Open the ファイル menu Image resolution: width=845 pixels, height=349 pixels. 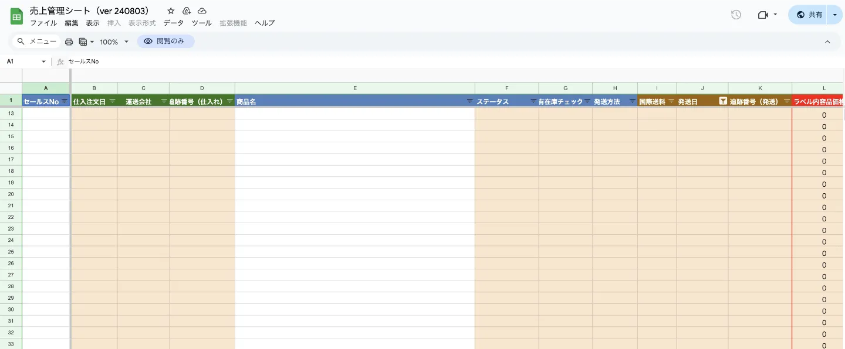[43, 23]
